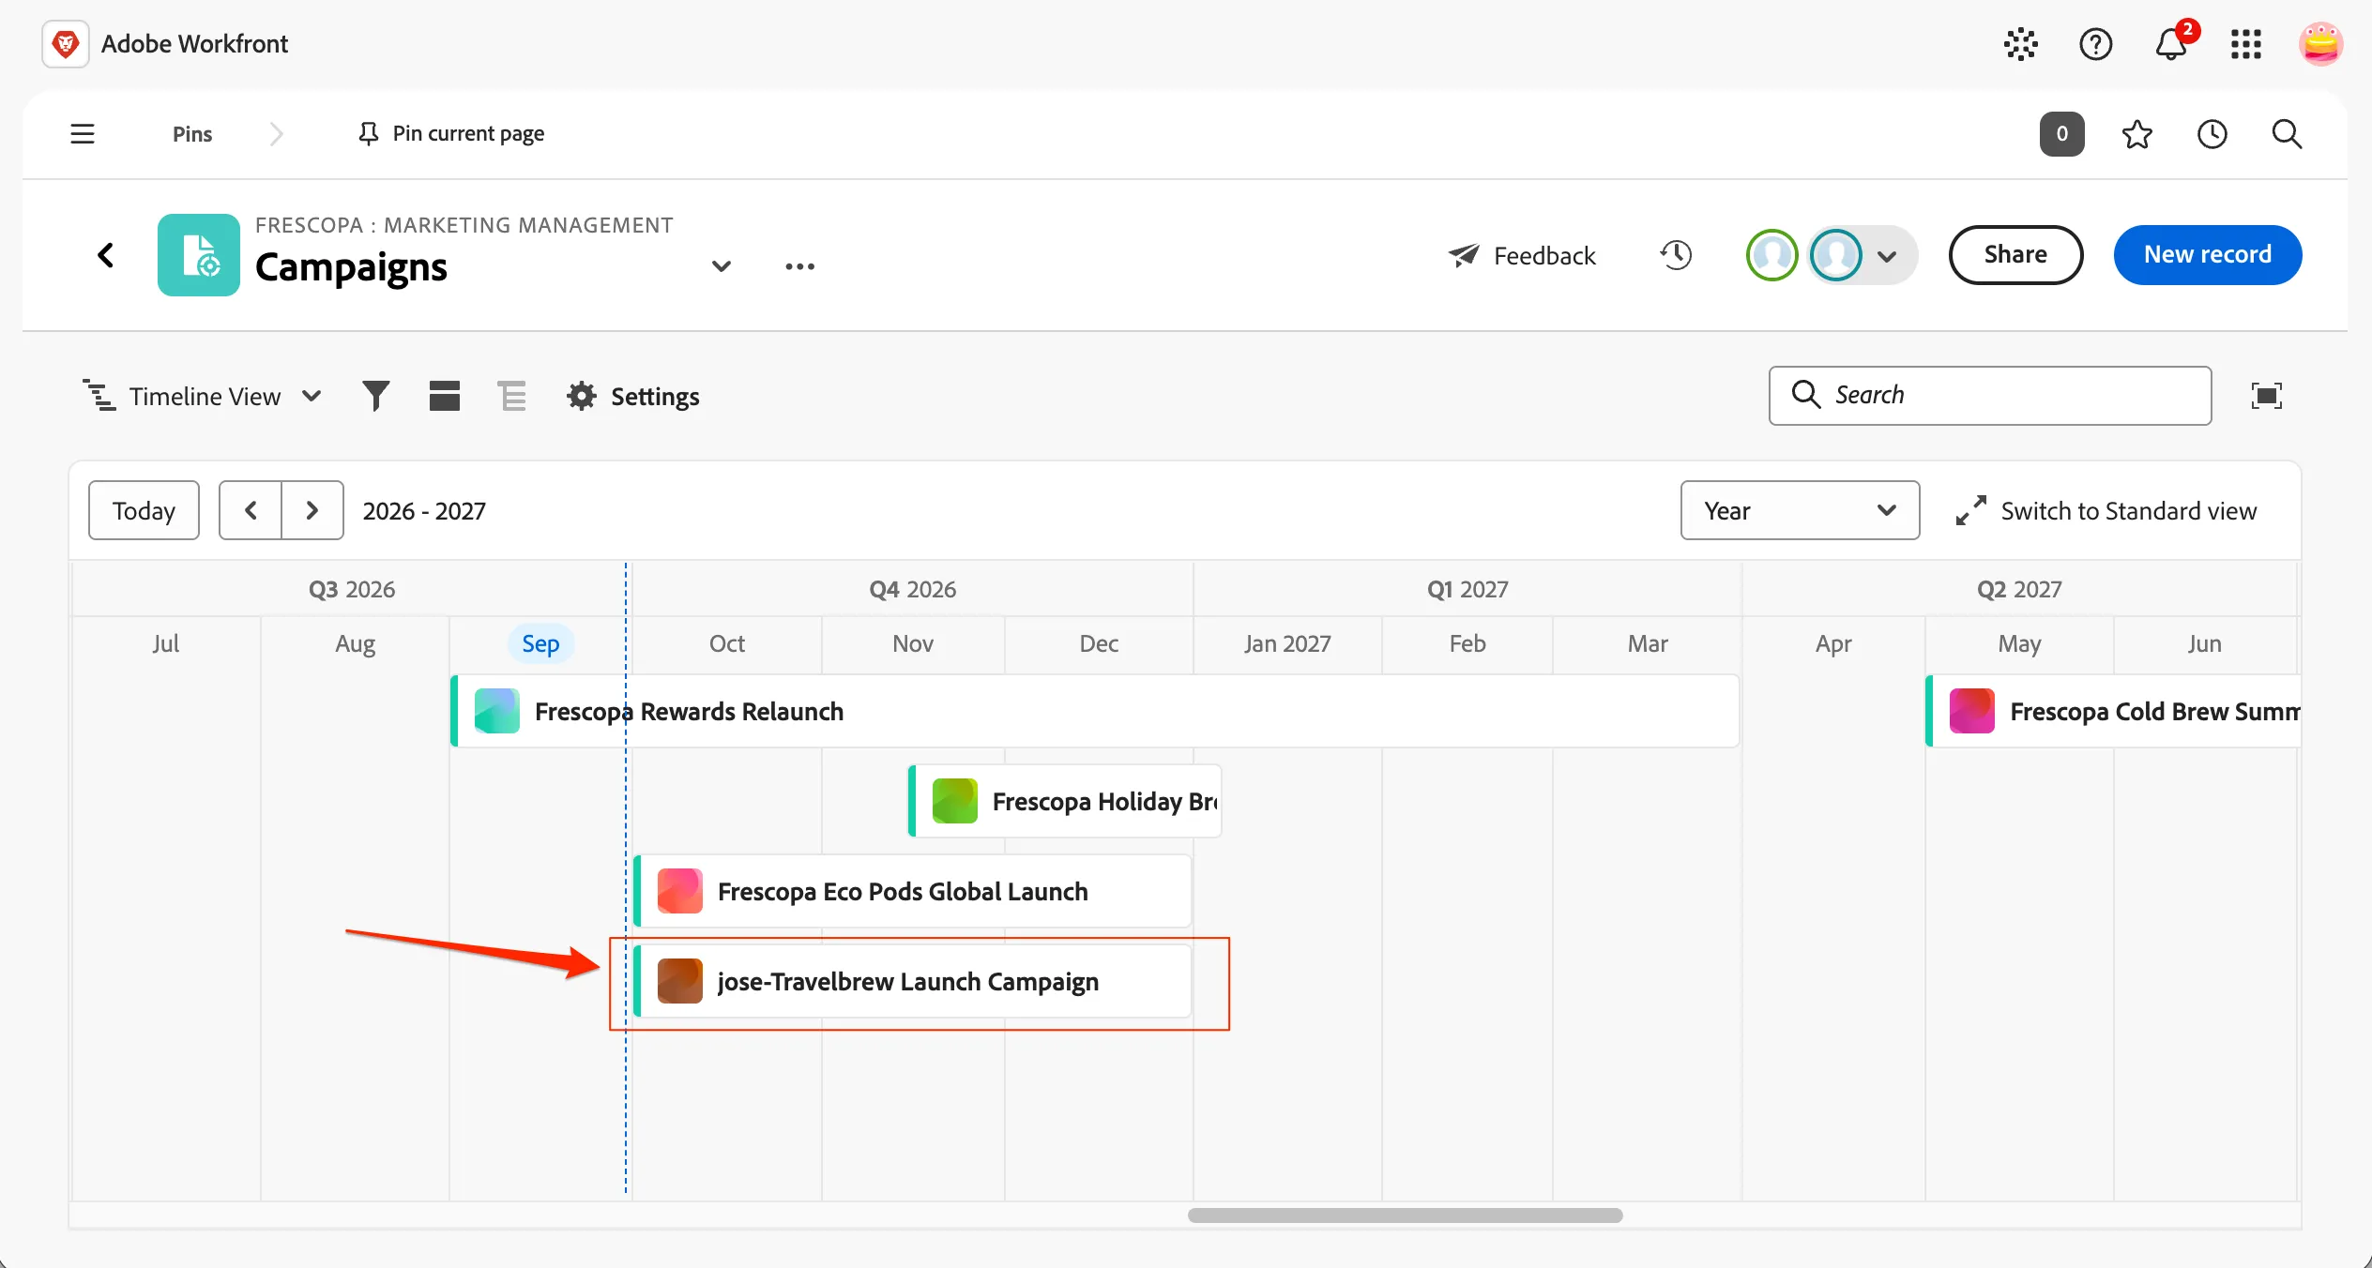Click the Search input field
The image size is (2372, 1268).
point(1990,395)
